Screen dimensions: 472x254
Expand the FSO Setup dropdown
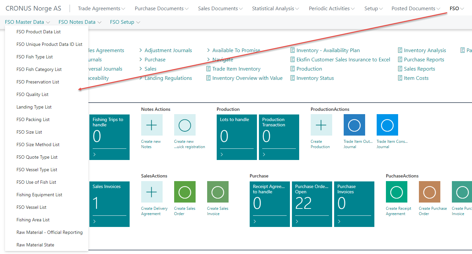tap(125, 22)
